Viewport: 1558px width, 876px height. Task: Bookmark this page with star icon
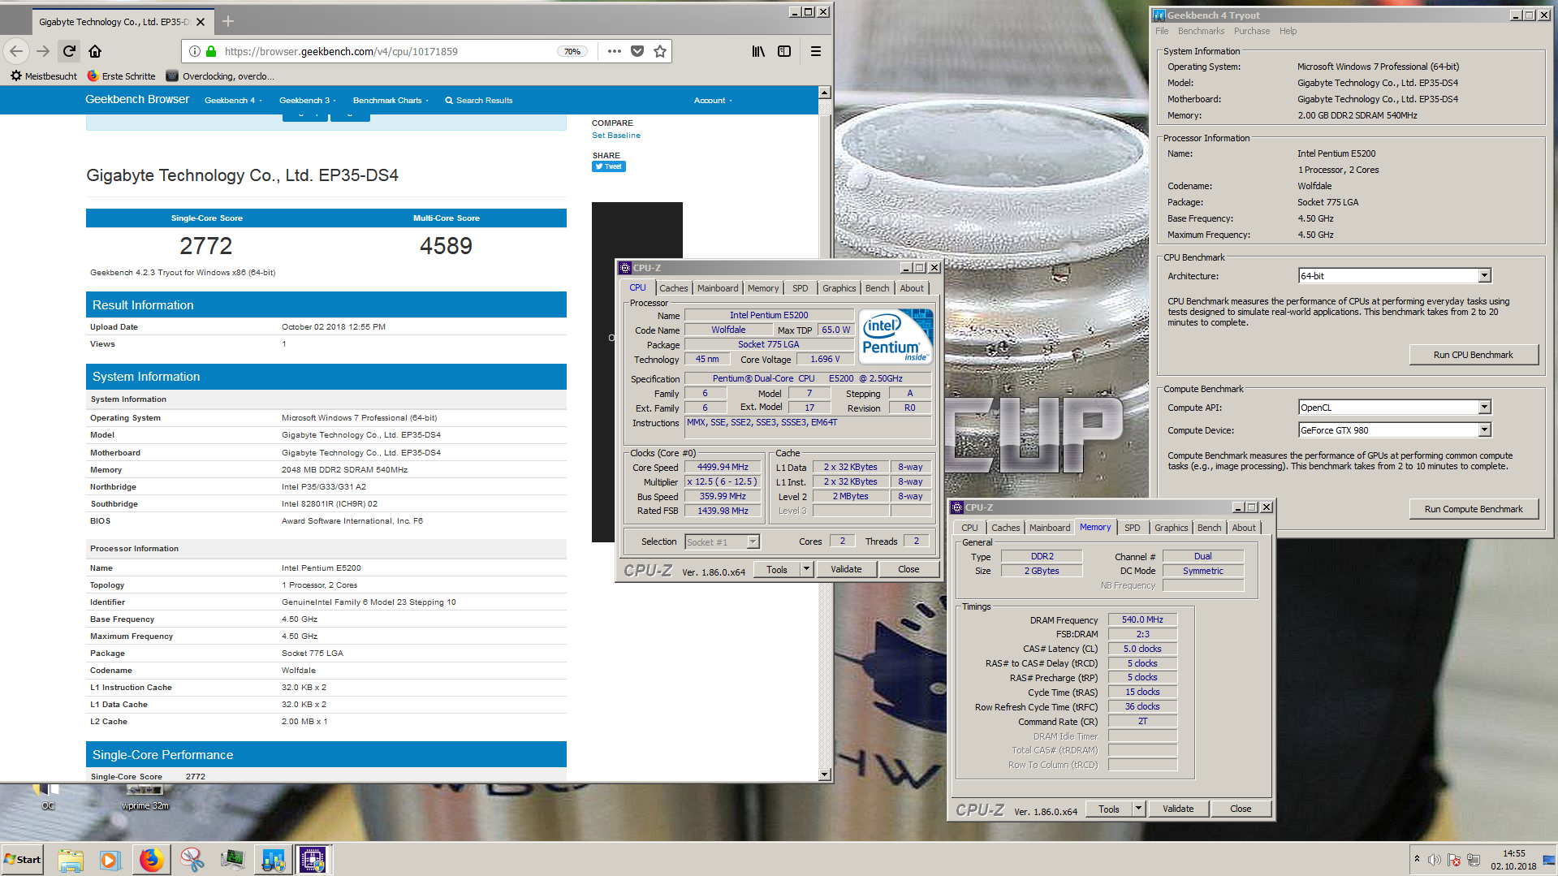point(660,51)
